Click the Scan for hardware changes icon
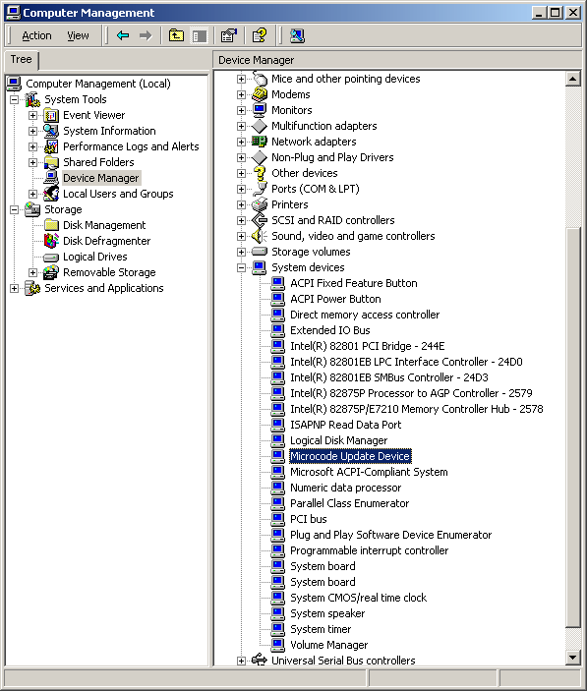This screenshot has height=691, width=587. [297, 35]
